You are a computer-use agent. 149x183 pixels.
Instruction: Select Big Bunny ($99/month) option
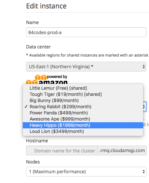coord(83,100)
